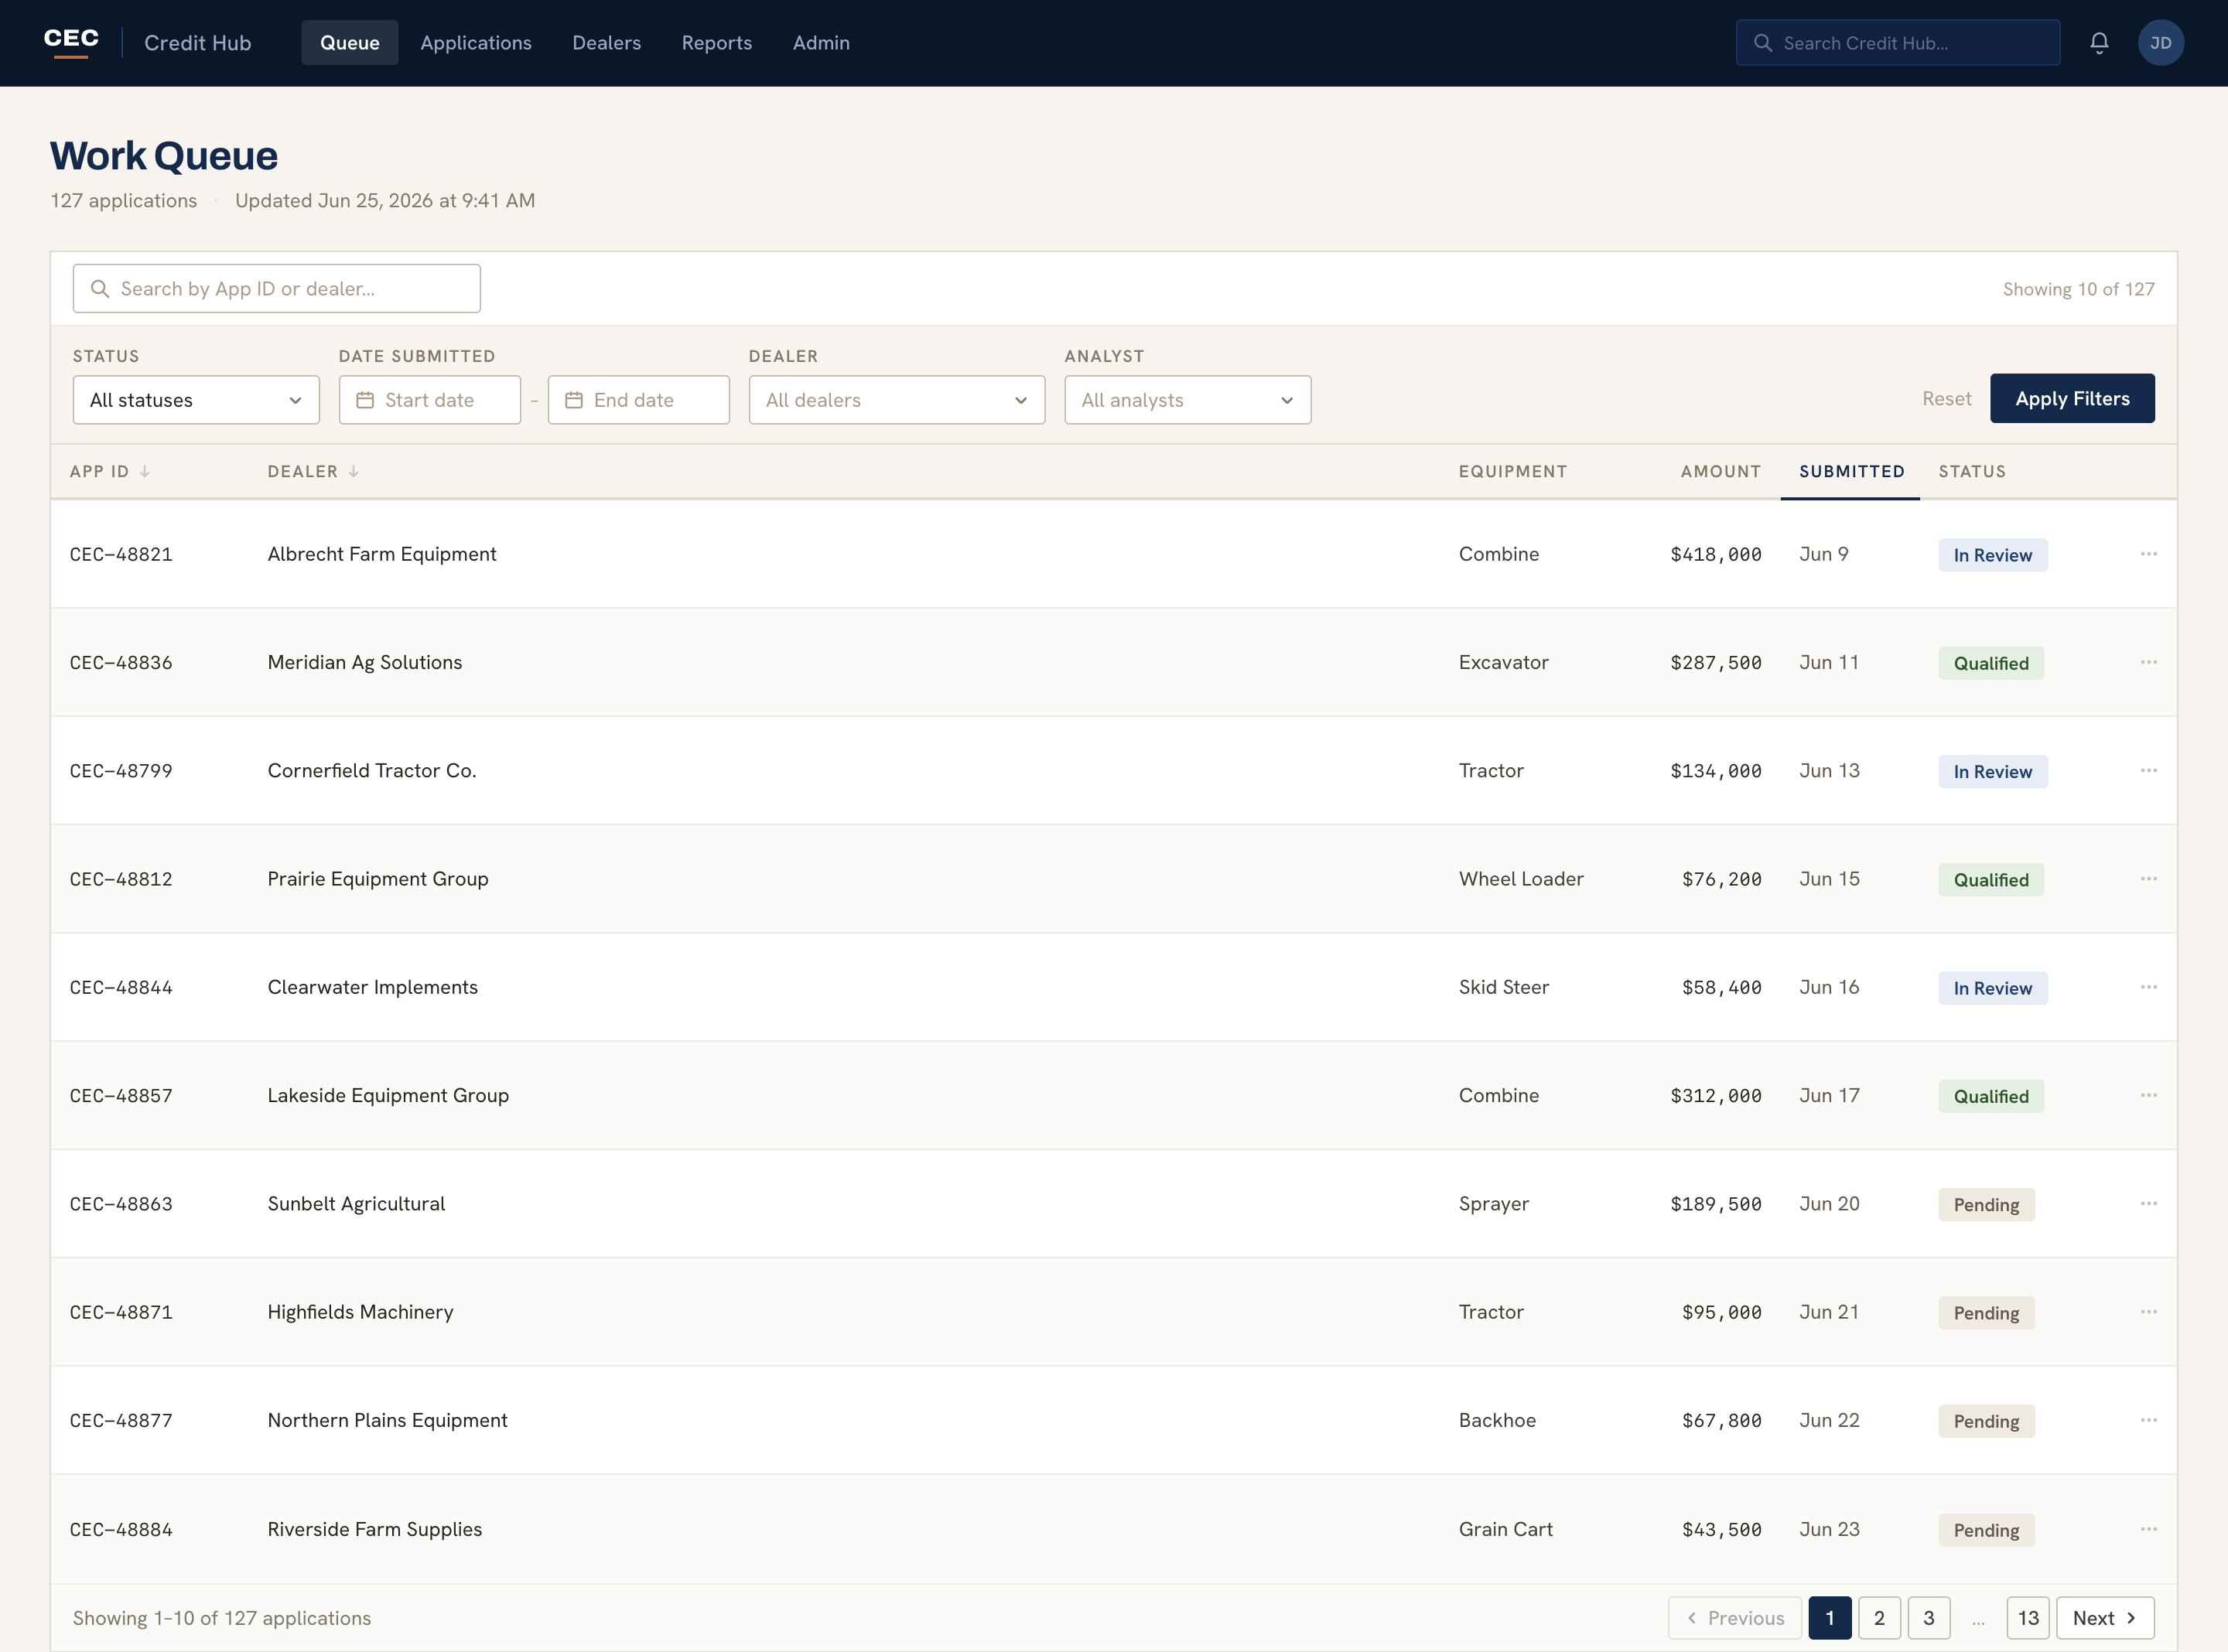Screen dimensions: 2228x1652
Task: Open the notifications bell
Action: click(x=2099, y=43)
